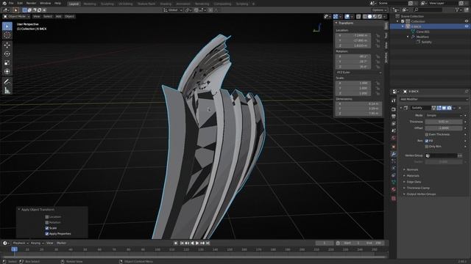Viewport: 471px width, 264px height.
Task: Select the Rotate tool
Action: pyautogui.click(x=7, y=54)
